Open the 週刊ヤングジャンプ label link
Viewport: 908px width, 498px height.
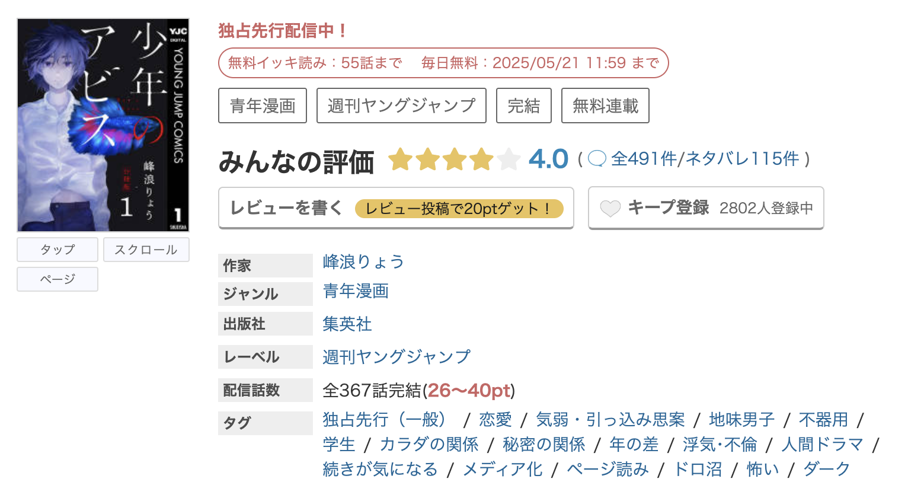coord(396,356)
